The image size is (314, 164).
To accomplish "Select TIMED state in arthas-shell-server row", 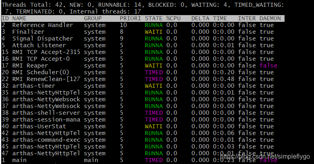I will pyautogui.click(x=154, y=113).
